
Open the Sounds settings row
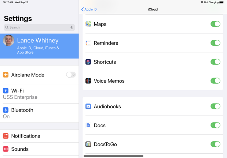pos(39,149)
